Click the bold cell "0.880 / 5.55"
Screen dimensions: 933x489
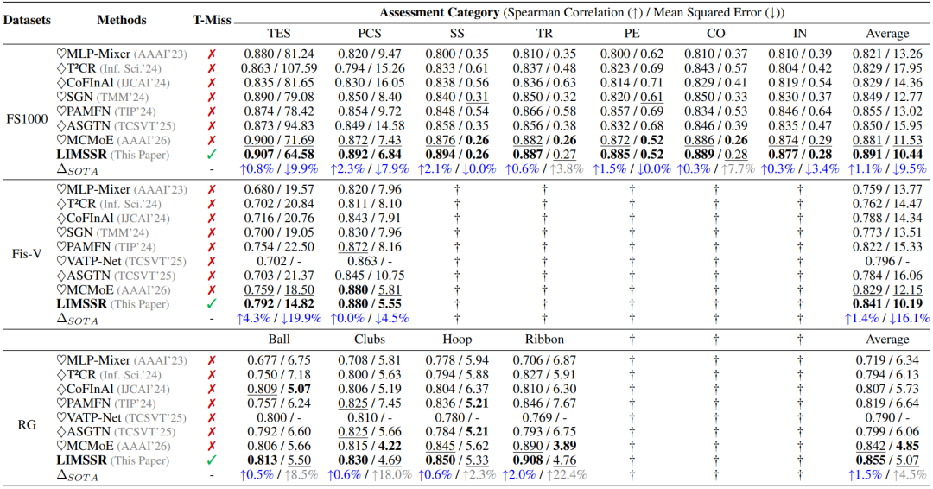[370, 304]
